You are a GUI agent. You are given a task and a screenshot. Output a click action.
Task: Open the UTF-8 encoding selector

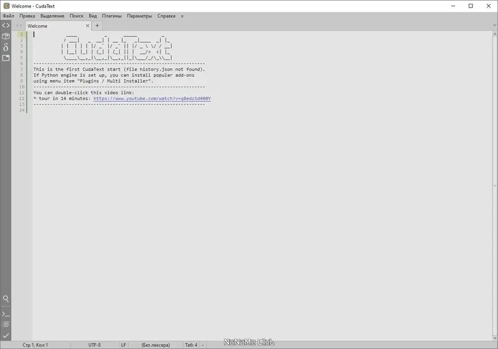tap(95, 345)
